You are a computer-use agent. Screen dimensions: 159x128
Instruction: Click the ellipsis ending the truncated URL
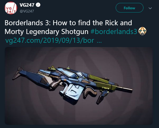click(x=99, y=42)
